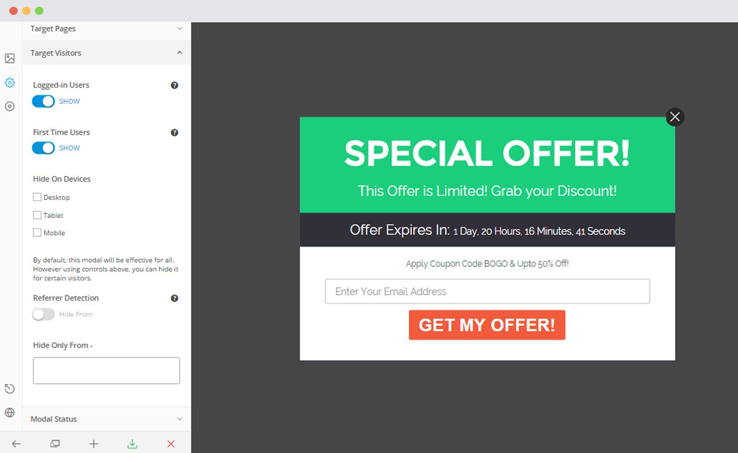Expand the Target Pages section
Viewport: 738px width, 453px height.
click(x=106, y=28)
